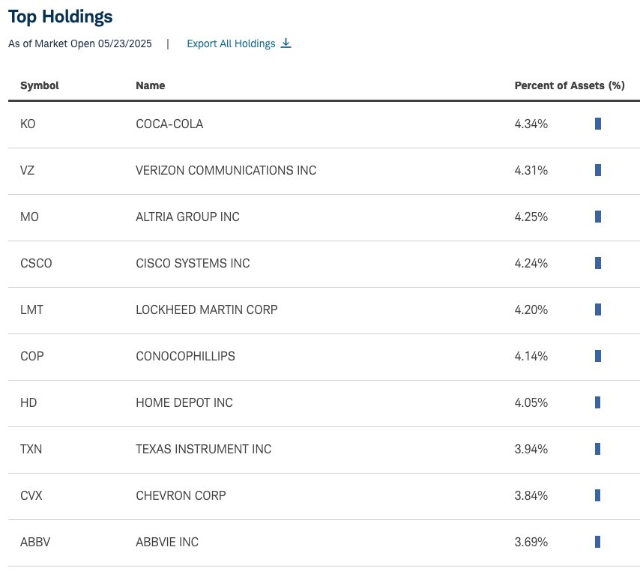Select the COCA-COLA holding name
This screenshot has width=640, height=580.
pos(169,124)
